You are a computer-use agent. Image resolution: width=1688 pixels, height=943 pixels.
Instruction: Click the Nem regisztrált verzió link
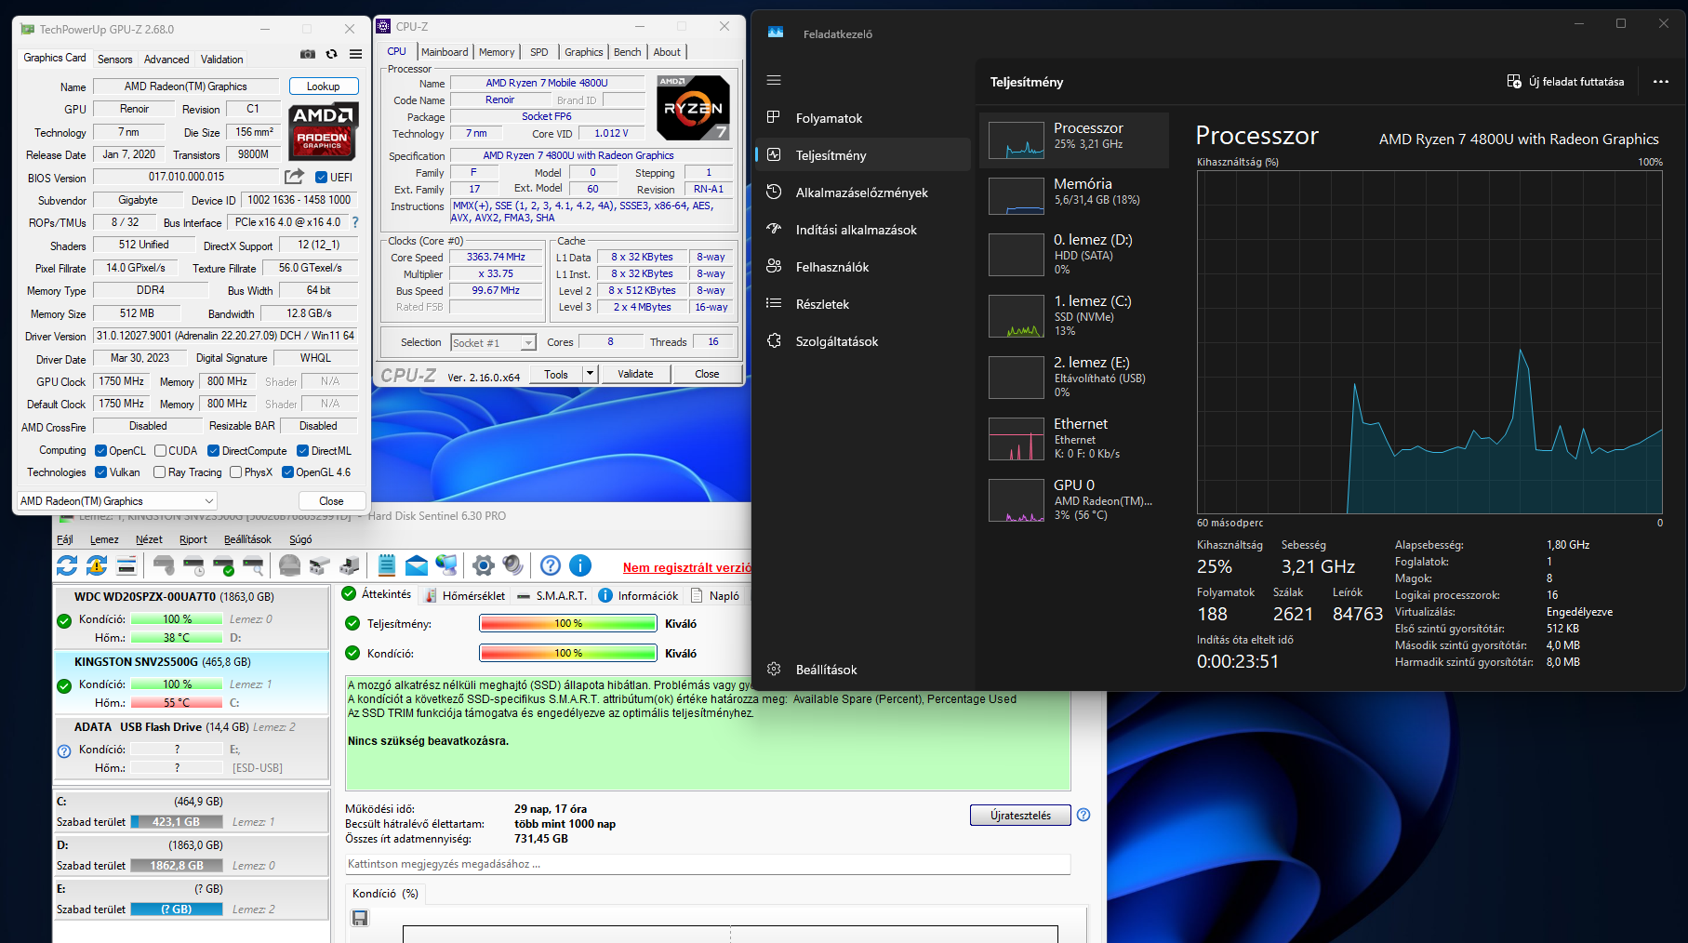[x=687, y=567]
